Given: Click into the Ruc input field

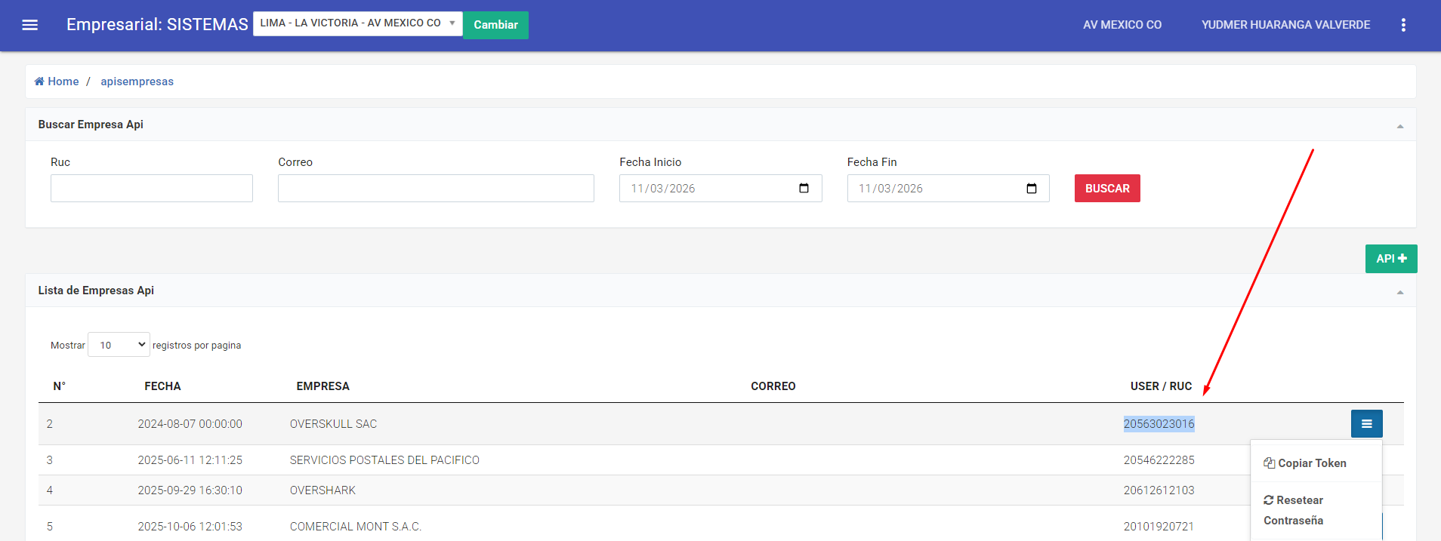Looking at the screenshot, I should click(x=152, y=189).
